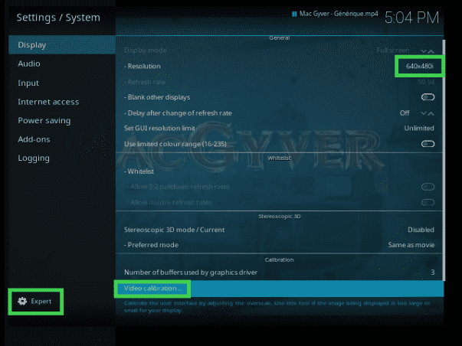The height and width of the screenshot is (346, 462).
Task: Click the now-playing icon beside Mac Gyver title
Action: 293,15
